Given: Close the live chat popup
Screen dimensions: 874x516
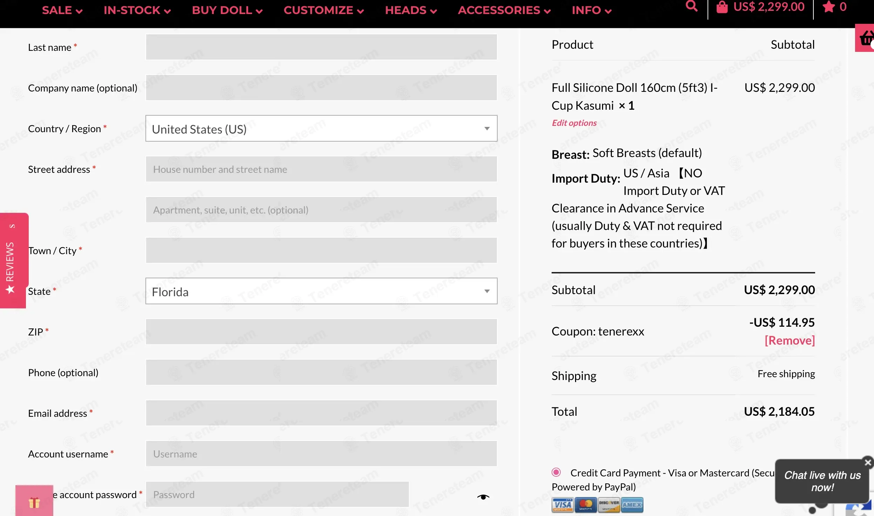Looking at the screenshot, I should click(x=868, y=462).
